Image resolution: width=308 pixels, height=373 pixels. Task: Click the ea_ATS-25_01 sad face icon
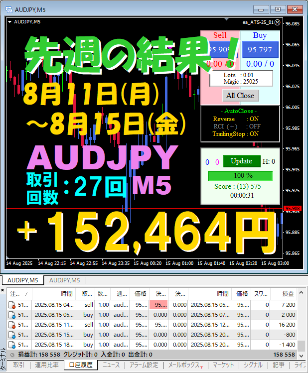click(277, 22)
